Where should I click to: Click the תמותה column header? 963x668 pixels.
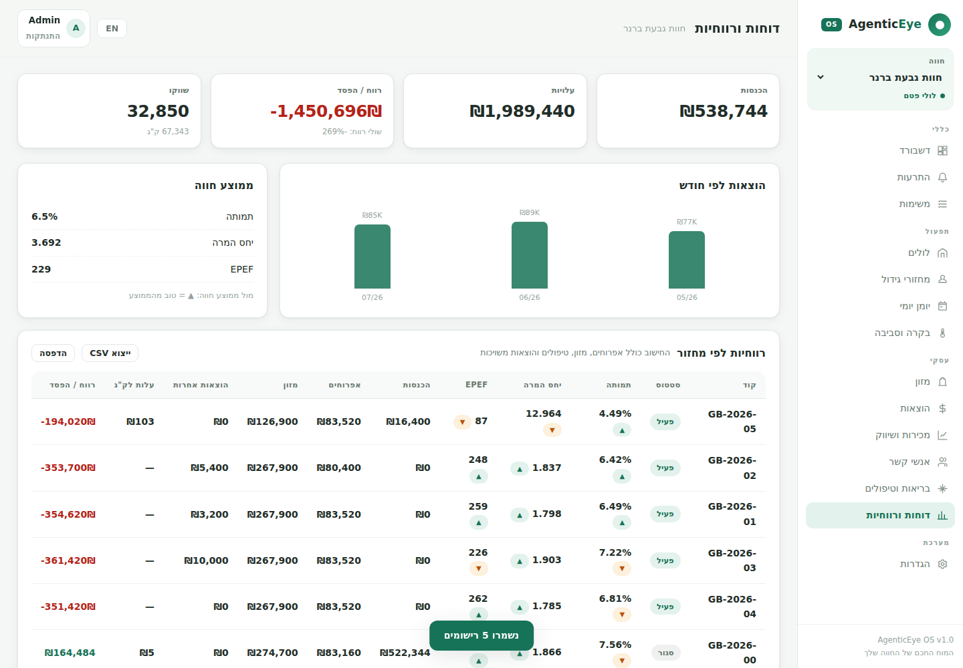(x=619, y=385)
